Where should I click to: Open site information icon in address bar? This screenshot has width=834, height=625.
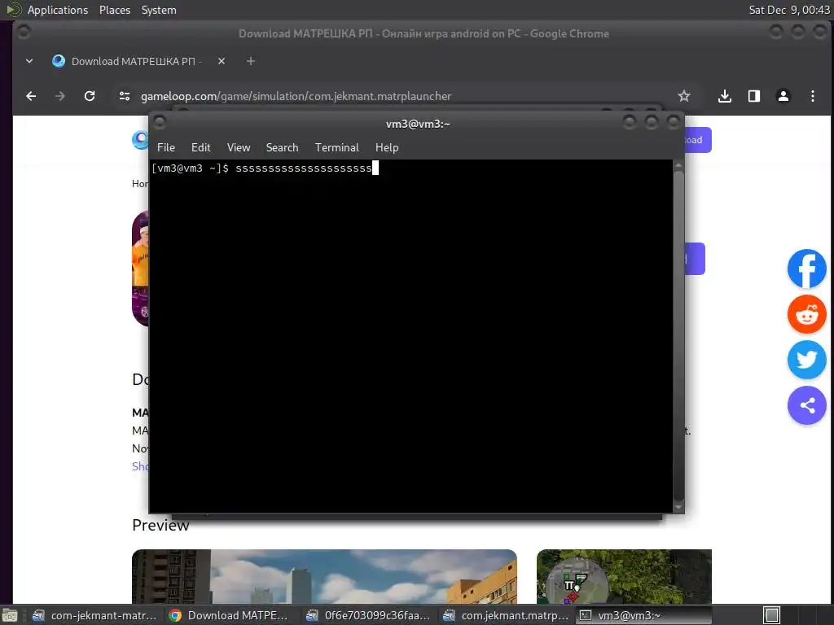pyautogui.click(x=125, y=96)
